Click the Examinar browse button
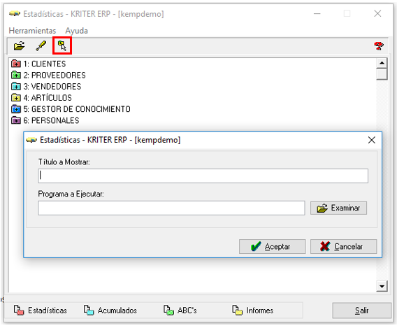The image size is (397, 328). pos(338,208)
